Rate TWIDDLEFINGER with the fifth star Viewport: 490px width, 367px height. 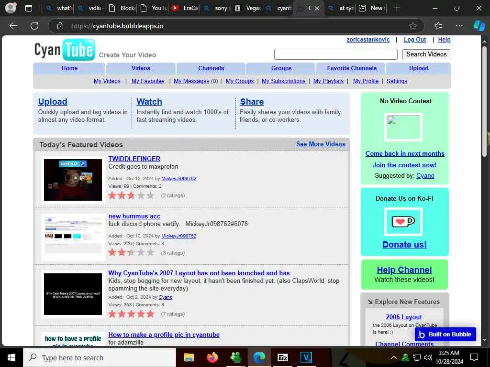150,195
